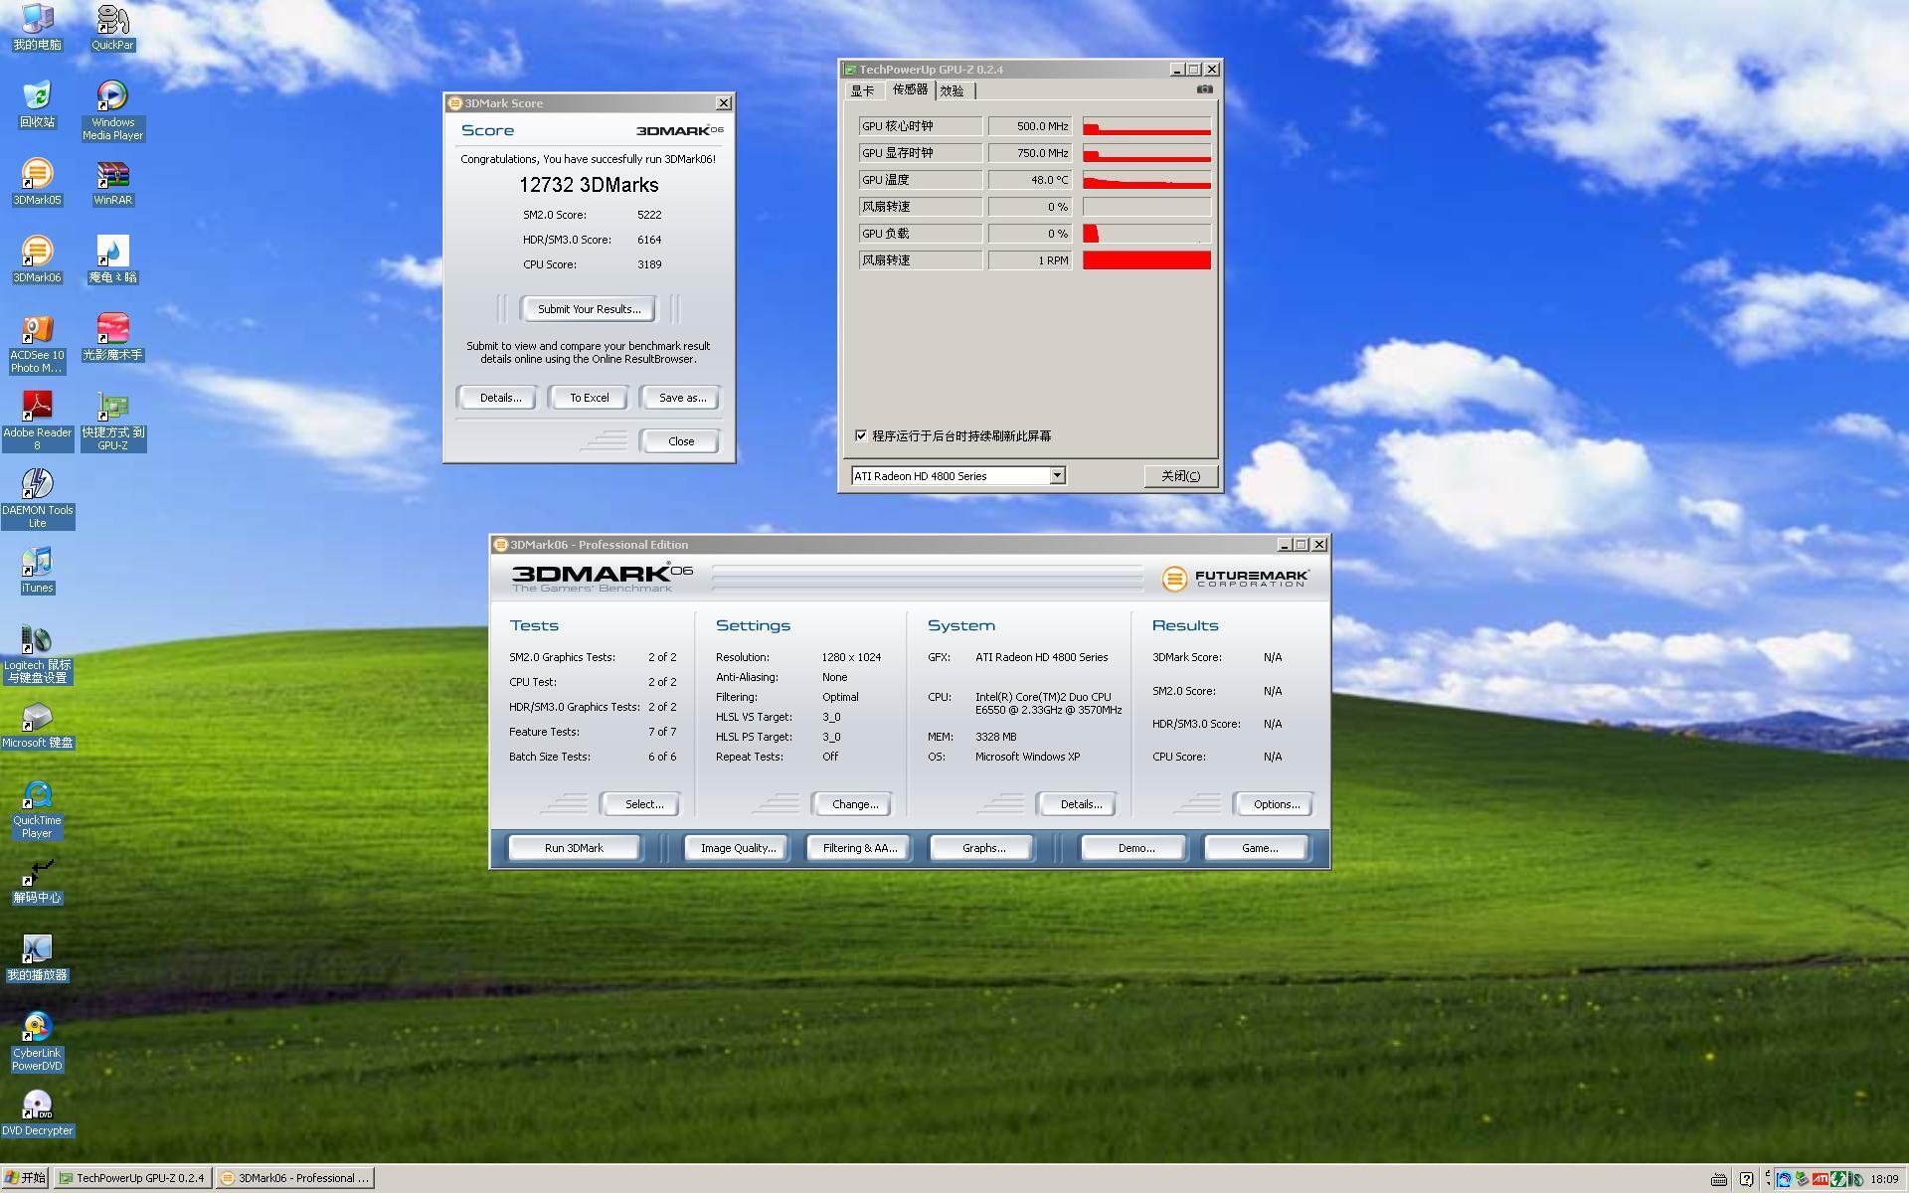Switch to the 效验 tab in GPU-Z
This screenshot has width=1909, height=1193.
click(x=952, y=90)
